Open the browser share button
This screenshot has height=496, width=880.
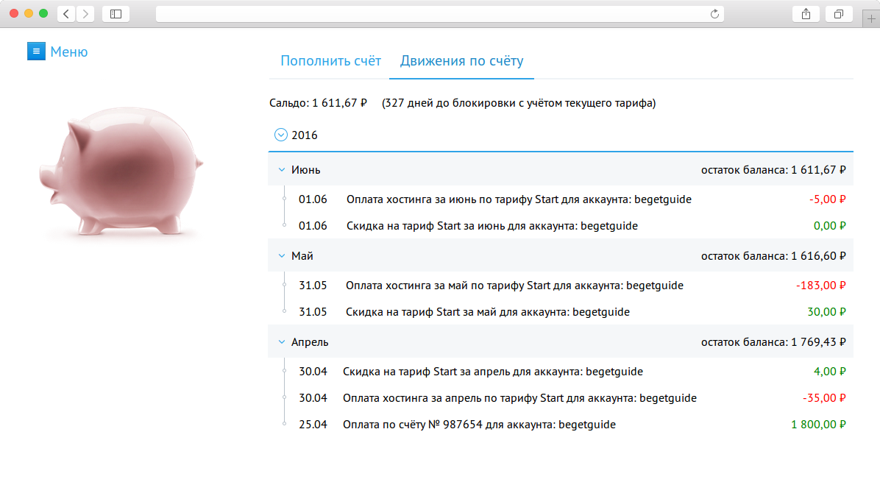(x=806, y=14)
